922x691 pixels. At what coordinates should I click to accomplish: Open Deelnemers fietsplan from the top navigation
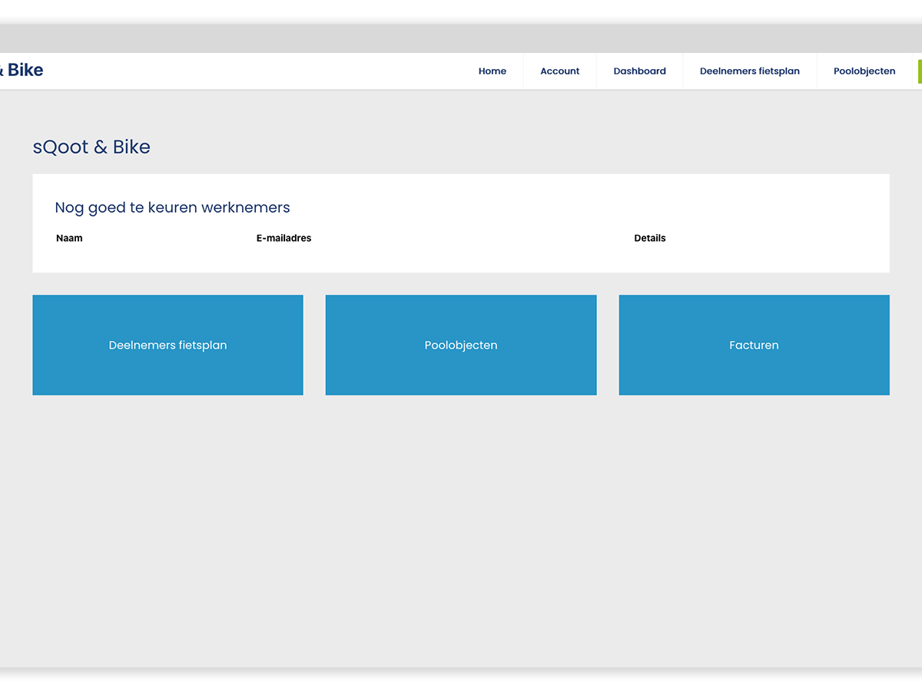749,71
